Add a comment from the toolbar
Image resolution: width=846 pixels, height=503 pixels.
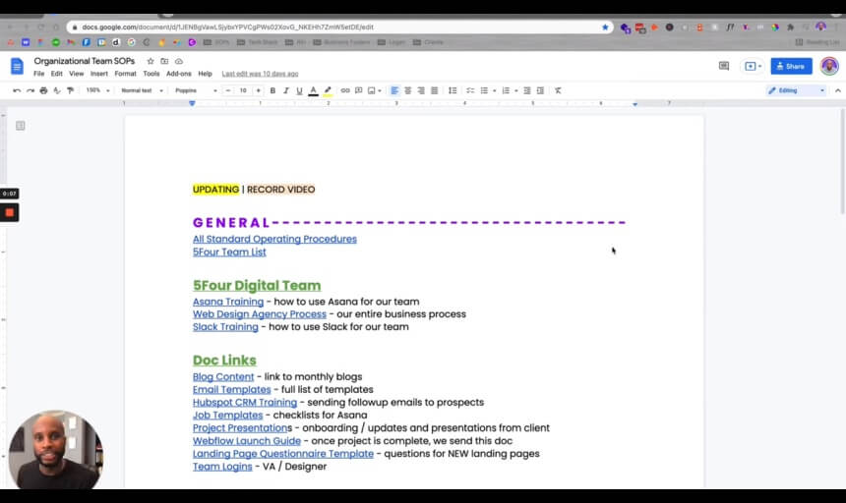[x=359, y=90]
